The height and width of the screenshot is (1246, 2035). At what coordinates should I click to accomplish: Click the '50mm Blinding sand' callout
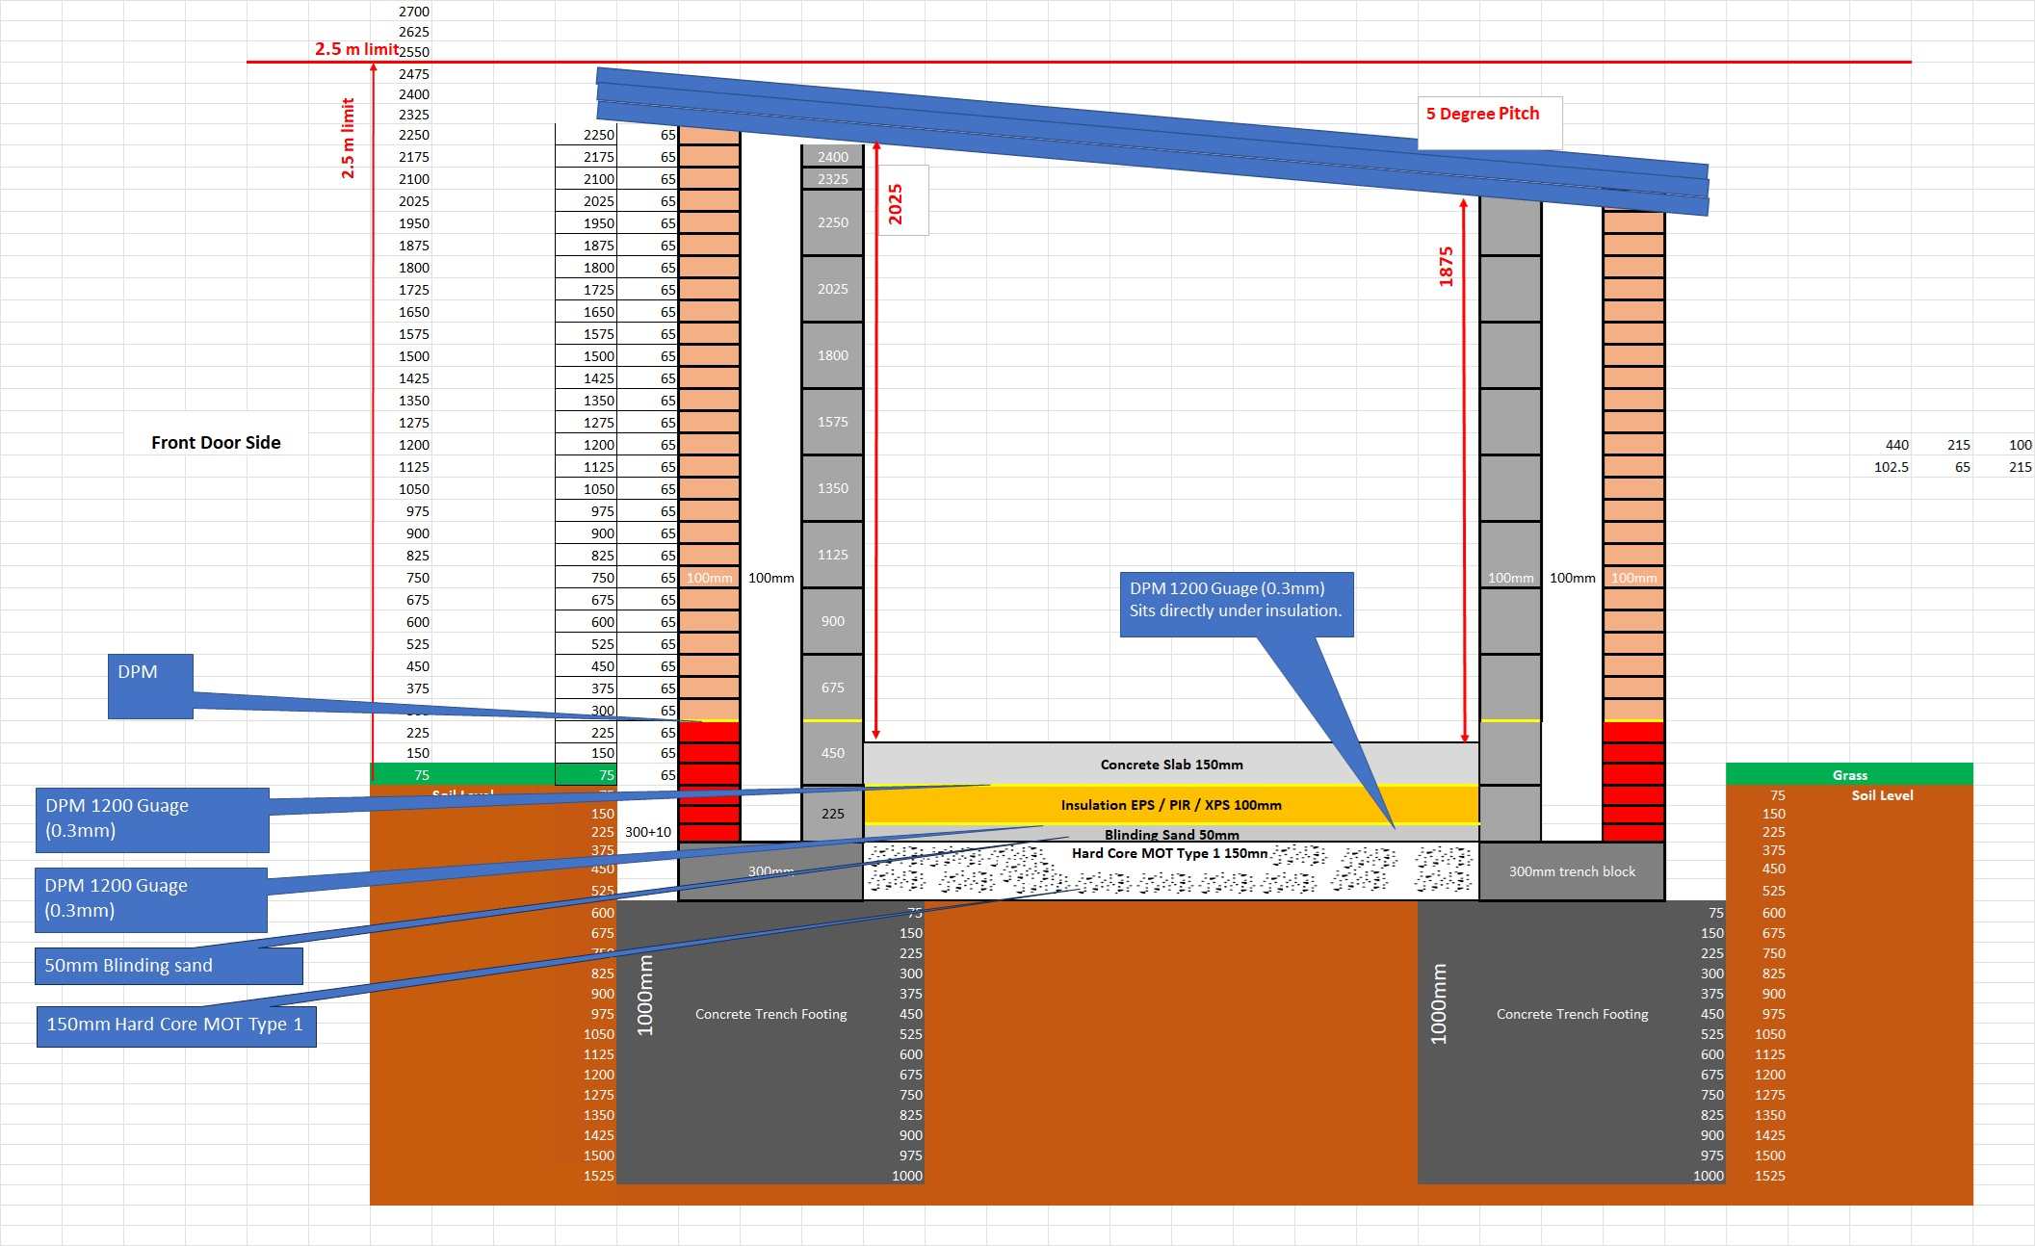click(x=169, y=966)
